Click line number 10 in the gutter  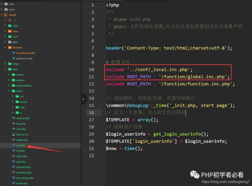coord(91,70)
